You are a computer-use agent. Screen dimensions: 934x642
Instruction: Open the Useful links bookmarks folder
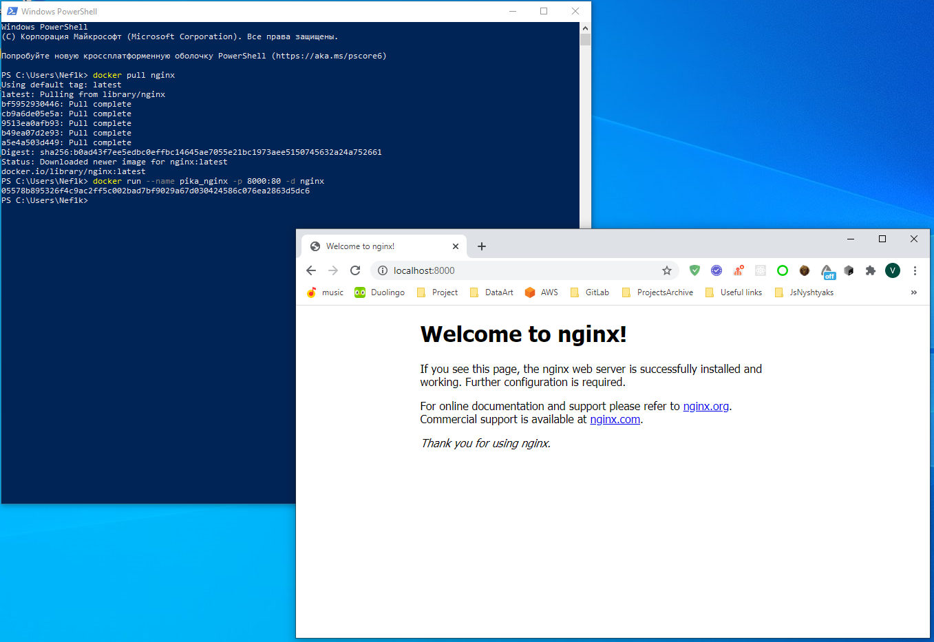pyautogui.click(x=734, y=292)
